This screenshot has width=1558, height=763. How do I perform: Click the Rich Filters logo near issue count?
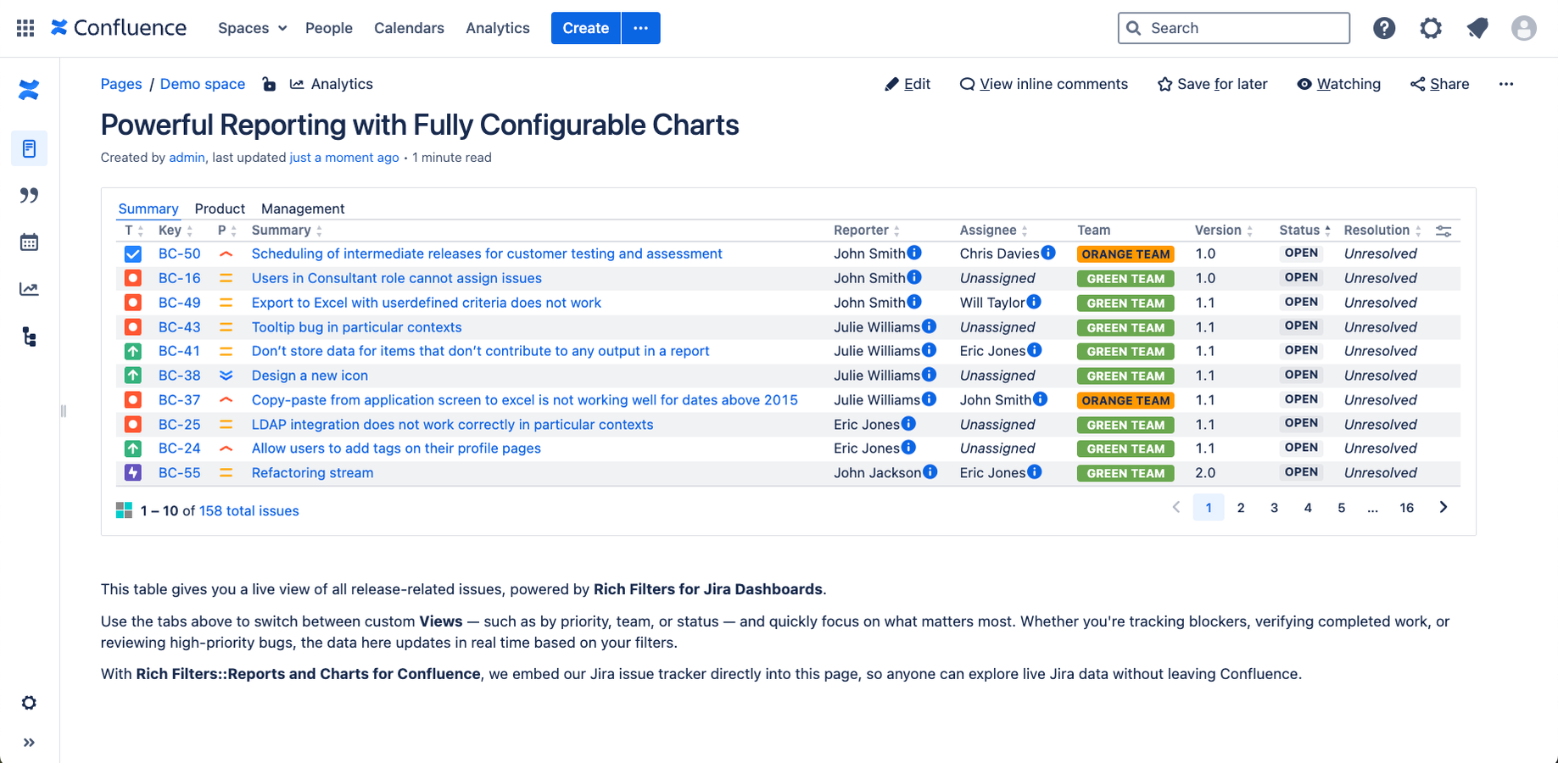124,510
